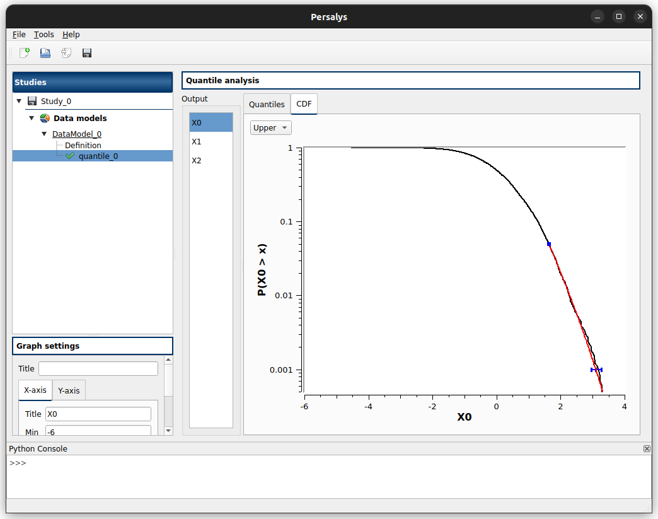Click the Data models pie chart icon
658x519 pixels.
[43, 118]
